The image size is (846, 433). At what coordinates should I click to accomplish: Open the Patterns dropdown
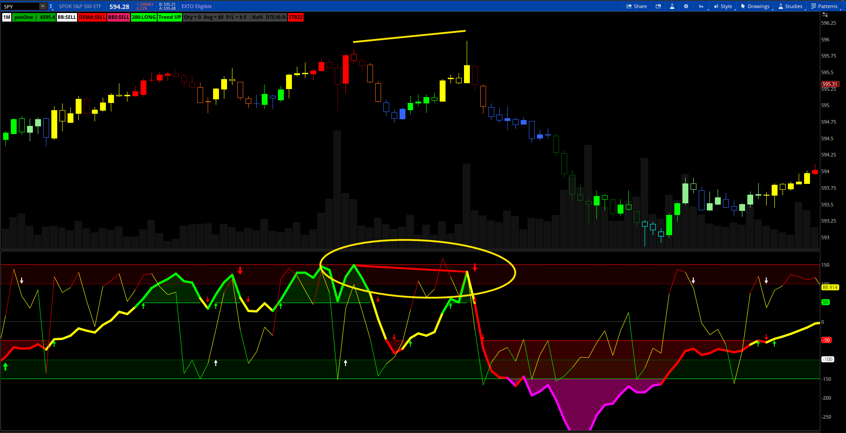pos(824,6)
